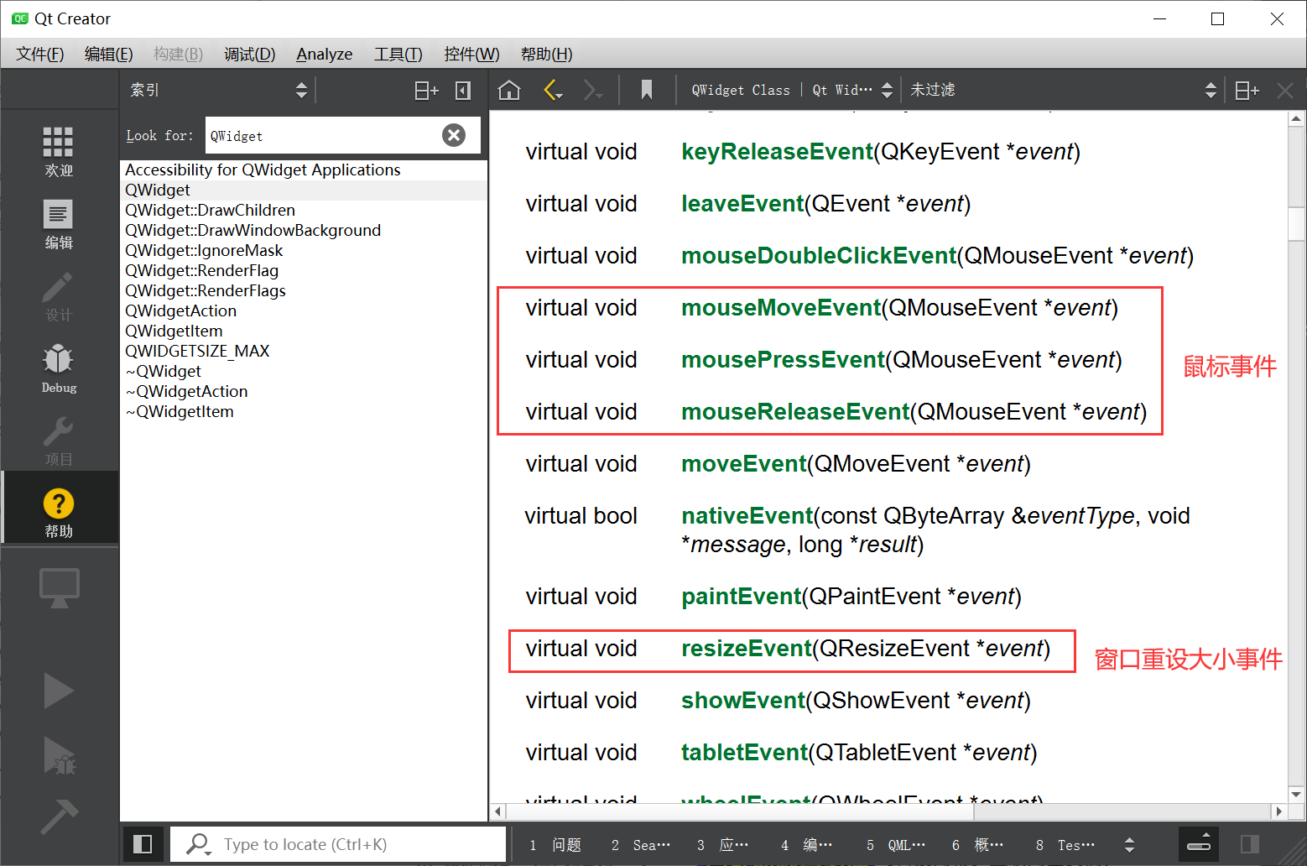The image size is (1307, 866).
Task: Open the 控件(W) menu
Action: tap(471, 54)
